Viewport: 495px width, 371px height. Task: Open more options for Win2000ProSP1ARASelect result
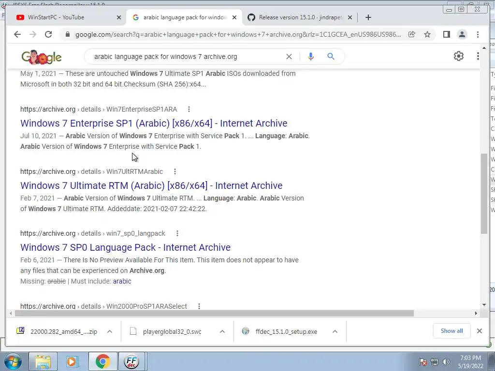199,306
